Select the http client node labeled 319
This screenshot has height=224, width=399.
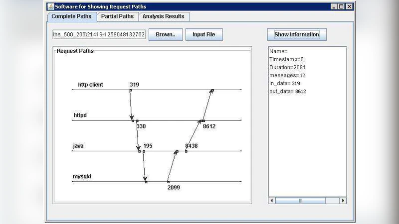[x=130, y=90]
